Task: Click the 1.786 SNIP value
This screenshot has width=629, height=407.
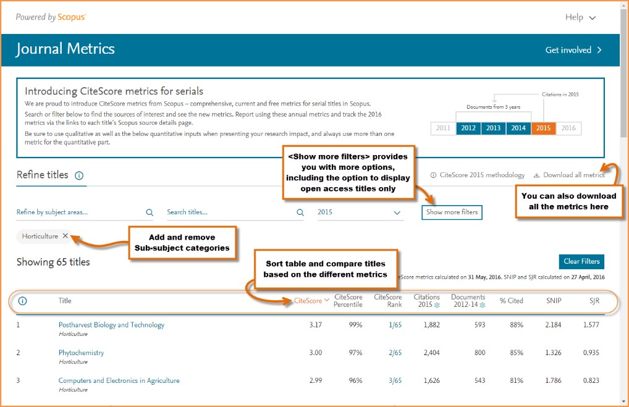Action: pyautogui.click(x=553, y=380)
